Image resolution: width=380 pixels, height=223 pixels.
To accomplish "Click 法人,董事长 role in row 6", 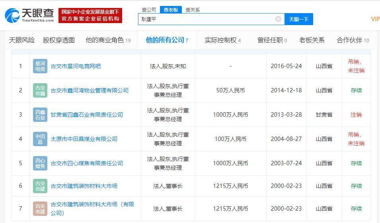I will click(x=168, y=186).
